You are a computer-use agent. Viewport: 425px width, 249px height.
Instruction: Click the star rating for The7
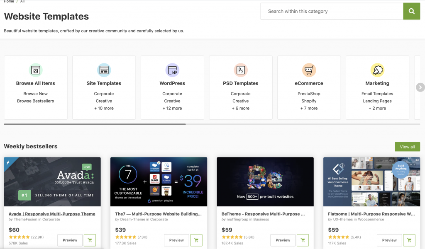[126, 237]
